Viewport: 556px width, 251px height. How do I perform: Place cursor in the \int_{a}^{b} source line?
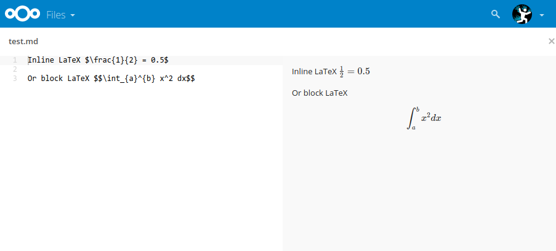click(111, 79)
